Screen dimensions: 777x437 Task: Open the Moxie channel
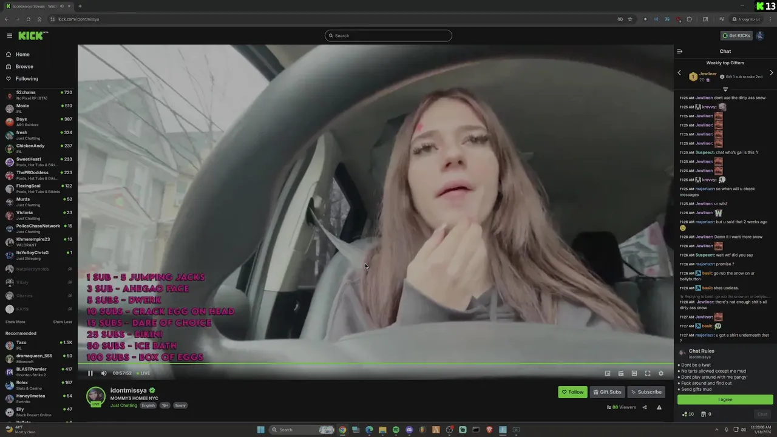pyautogui.click(x=39, y=108)
